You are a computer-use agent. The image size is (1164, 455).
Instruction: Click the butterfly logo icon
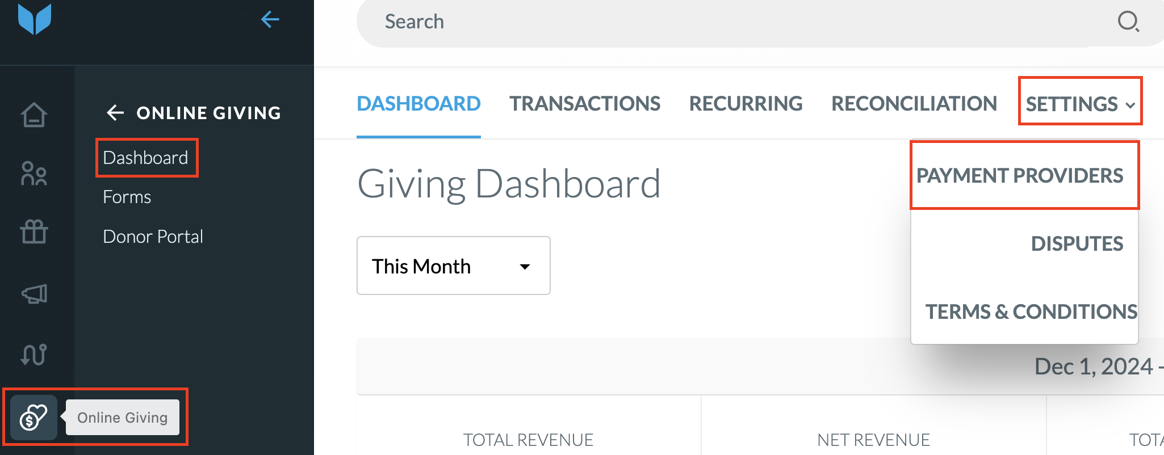pos(35,19)
